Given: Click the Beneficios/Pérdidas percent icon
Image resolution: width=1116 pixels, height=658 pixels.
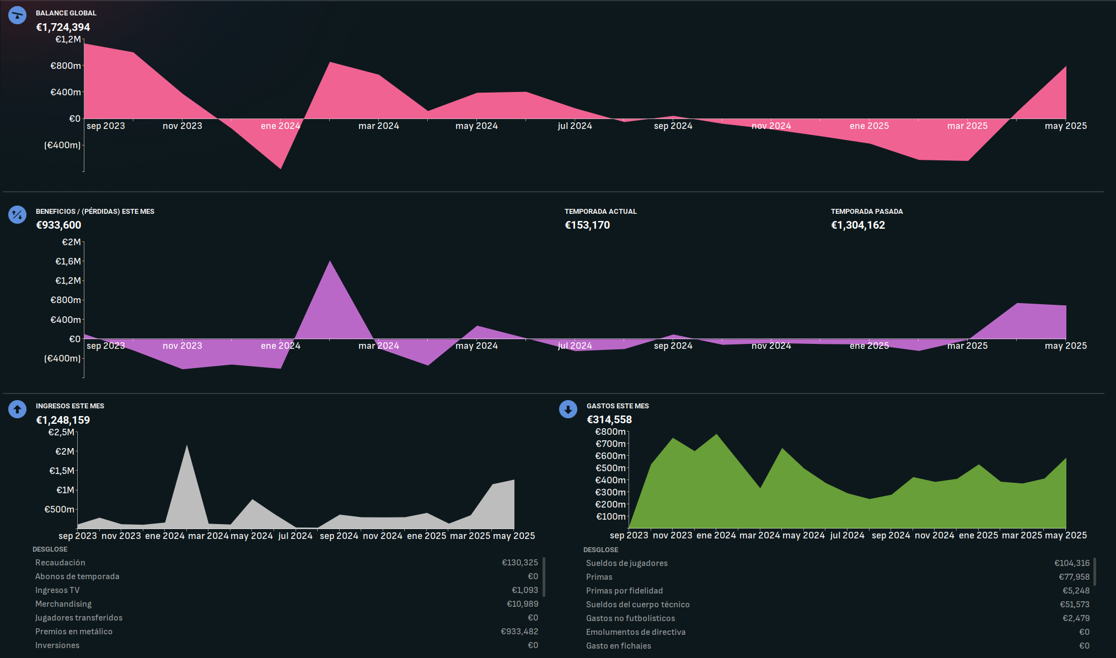Looking at the screenshot, I should tap(17, 214).
